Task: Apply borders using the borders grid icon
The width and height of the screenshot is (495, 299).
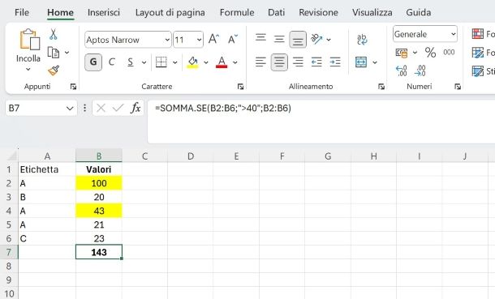Action: [x=161, y=62]
